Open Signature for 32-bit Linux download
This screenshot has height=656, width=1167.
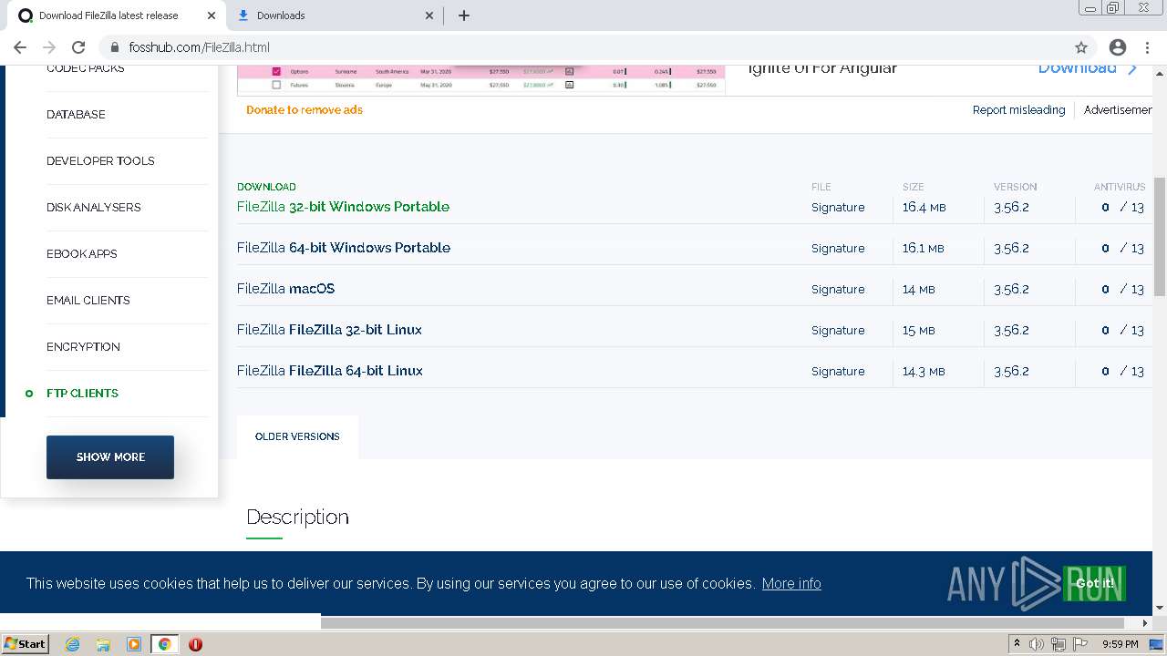tap(838, 331)
